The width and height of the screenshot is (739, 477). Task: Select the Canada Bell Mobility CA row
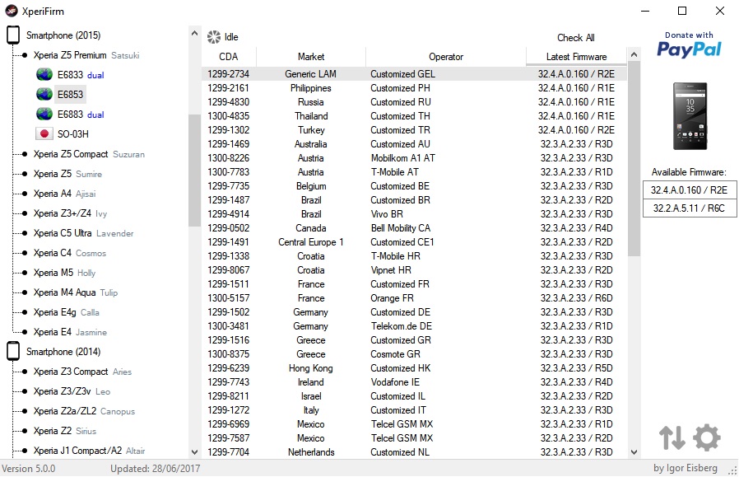pos(415,228)
